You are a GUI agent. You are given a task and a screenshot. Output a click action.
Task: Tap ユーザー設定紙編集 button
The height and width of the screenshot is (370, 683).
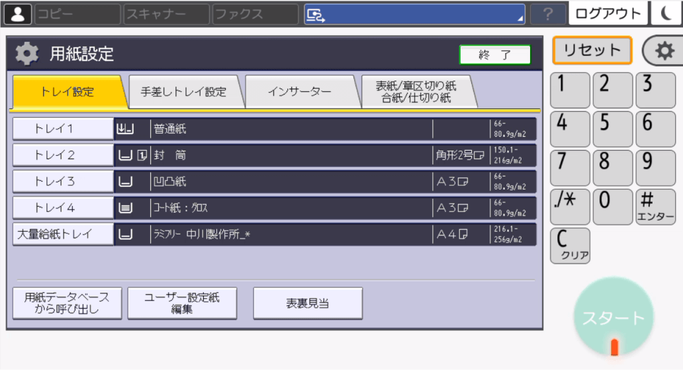point(182,303)
